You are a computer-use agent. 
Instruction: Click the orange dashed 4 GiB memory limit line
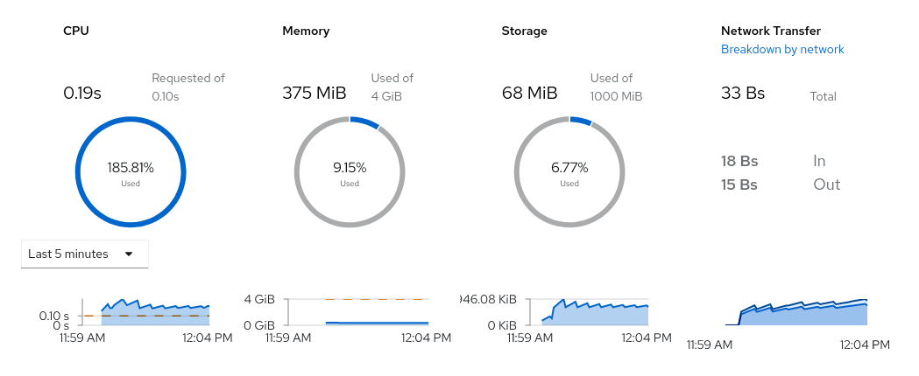point(377,299)
